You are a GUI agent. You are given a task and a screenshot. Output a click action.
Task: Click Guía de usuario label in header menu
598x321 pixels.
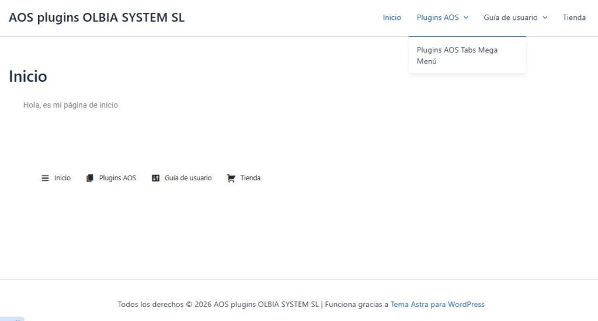pos(510,18)
